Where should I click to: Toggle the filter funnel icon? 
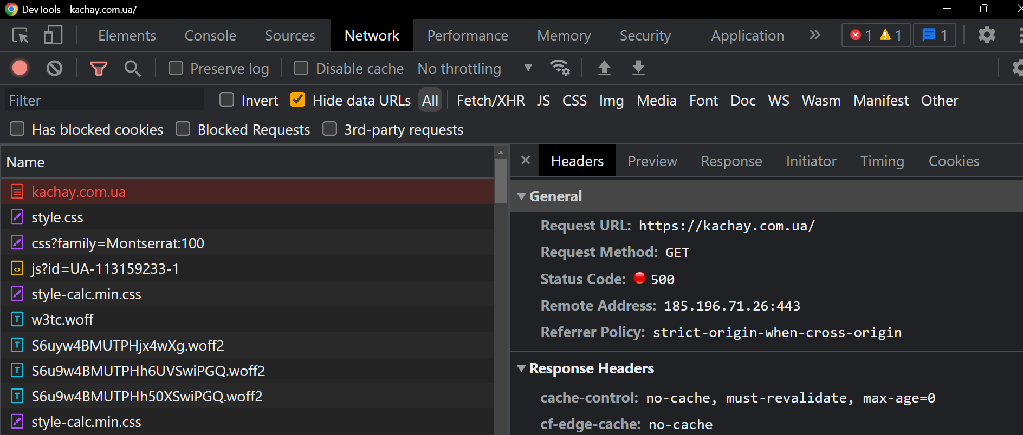pyautogui.click(x=99, y=68)
